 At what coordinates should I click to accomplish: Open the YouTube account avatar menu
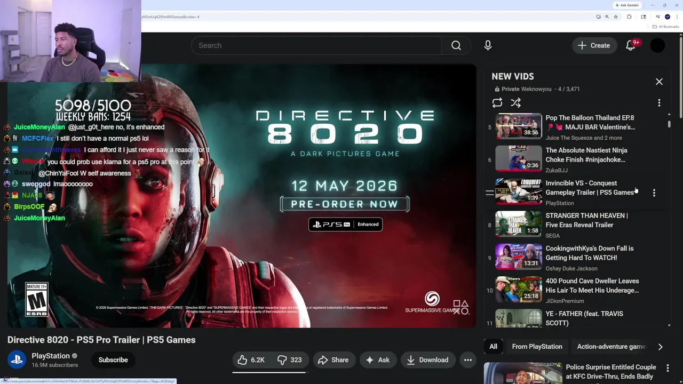(x=658, y=45)
